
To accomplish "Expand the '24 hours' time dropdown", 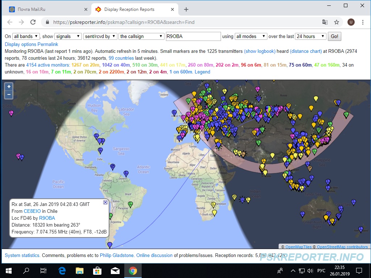I will tap(310, 36).
